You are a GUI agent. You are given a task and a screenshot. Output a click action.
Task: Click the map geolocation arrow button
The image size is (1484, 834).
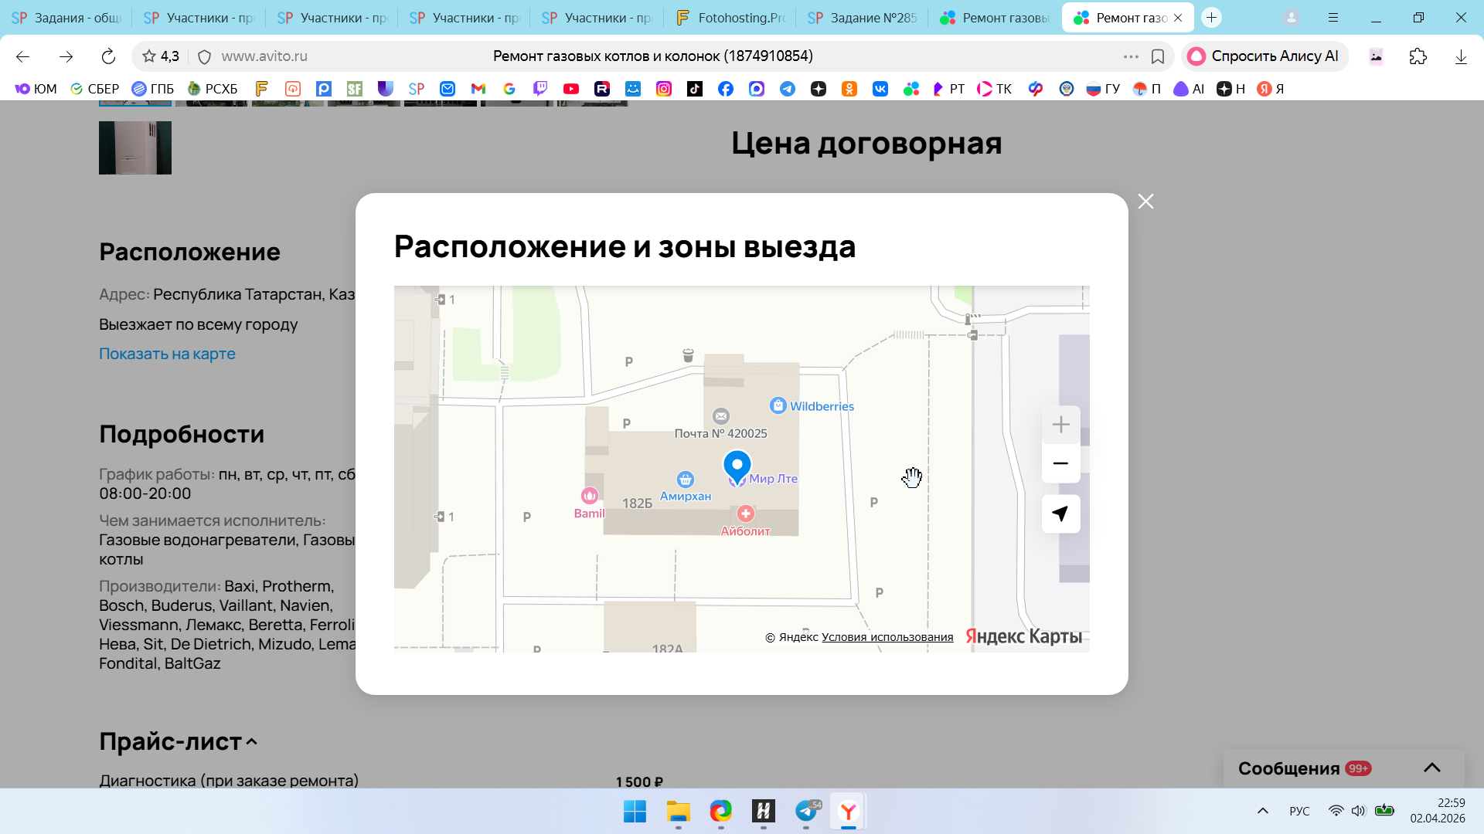pyautogui.click(x=1060, y=514)
